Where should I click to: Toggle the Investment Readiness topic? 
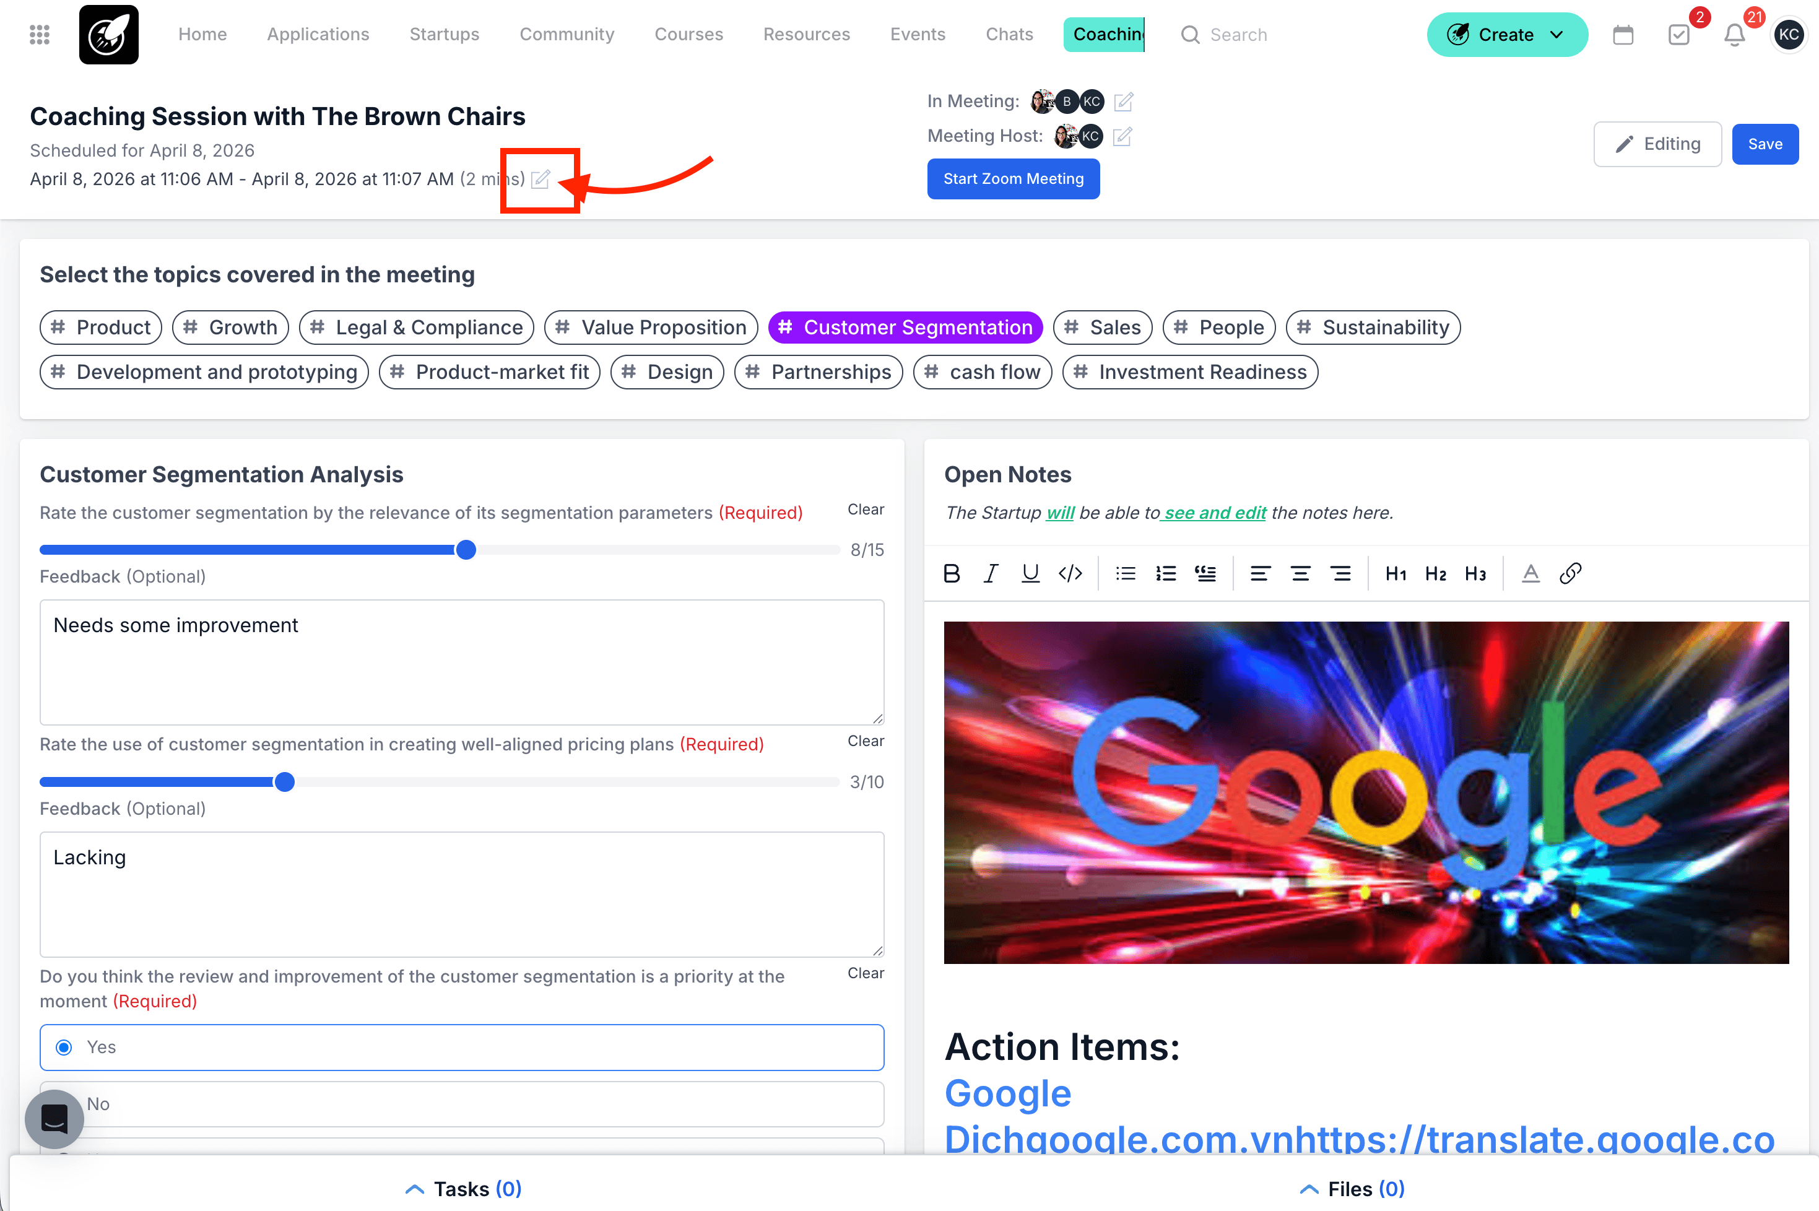click(1190, 372)
